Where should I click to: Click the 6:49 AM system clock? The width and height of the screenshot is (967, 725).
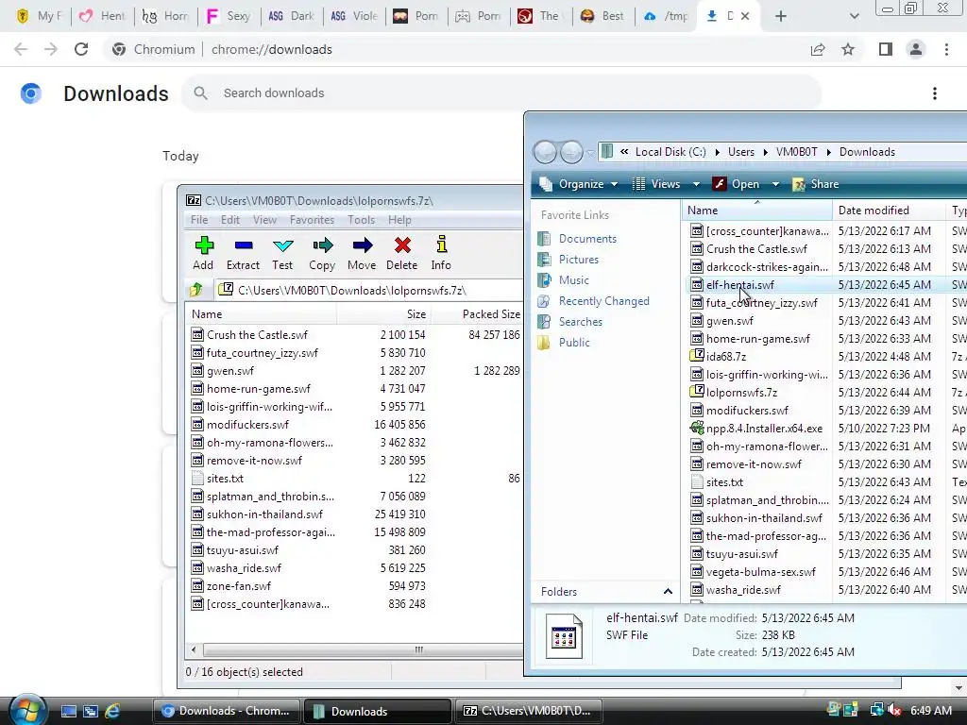tap(930, 711)
